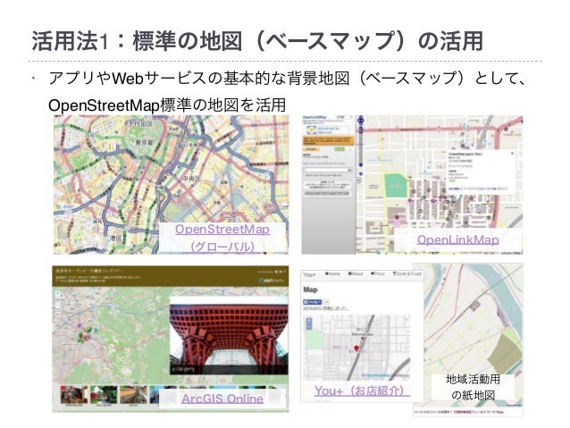
Task: Click the sponsor banner in OpenLinkMap sidebar
Action: pyautogui.click(x=328, y=129)
